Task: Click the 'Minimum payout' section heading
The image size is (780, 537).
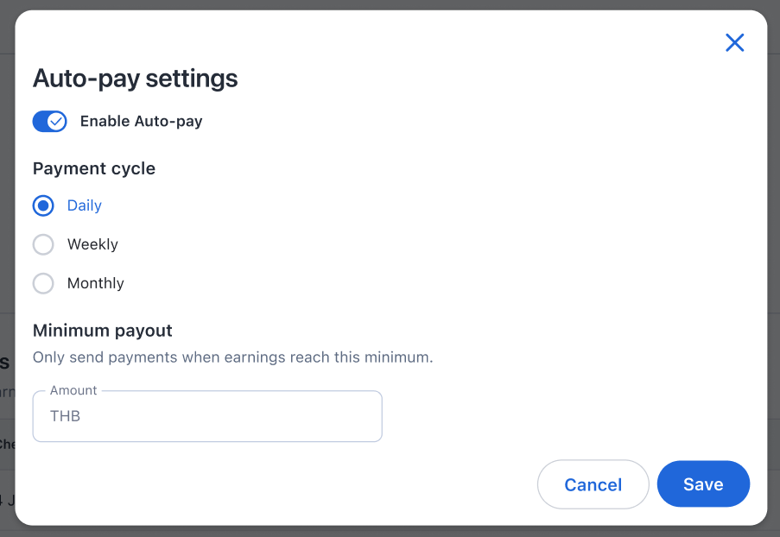Action: [103, 330]
